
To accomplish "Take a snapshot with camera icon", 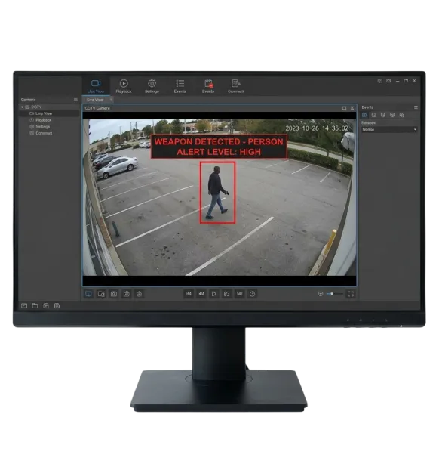I will [114, 294].
